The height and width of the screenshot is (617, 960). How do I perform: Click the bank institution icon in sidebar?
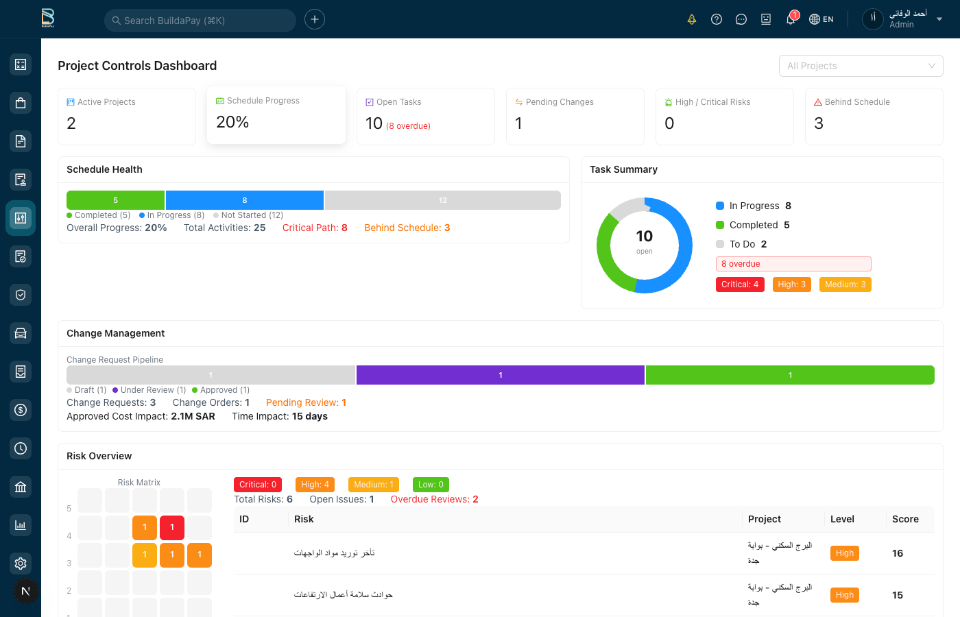[20, 486]
